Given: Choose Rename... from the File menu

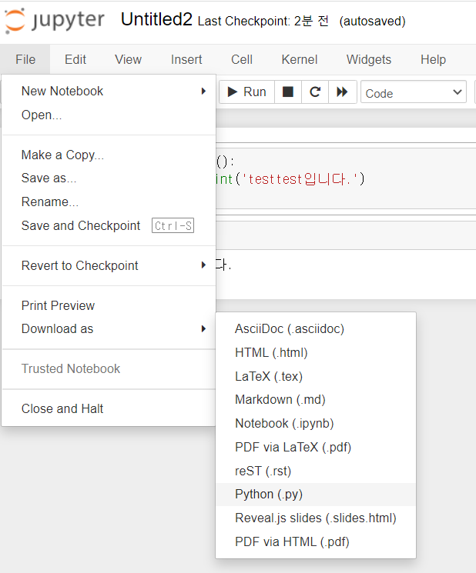Looking at the screenshot, I should click(109, 202).
